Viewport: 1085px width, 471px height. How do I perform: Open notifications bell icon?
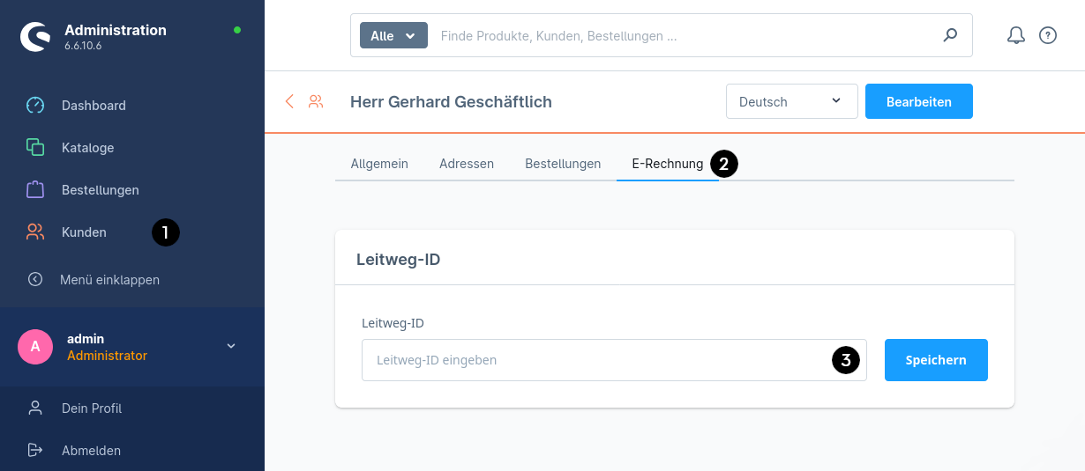coord(1016,35)
